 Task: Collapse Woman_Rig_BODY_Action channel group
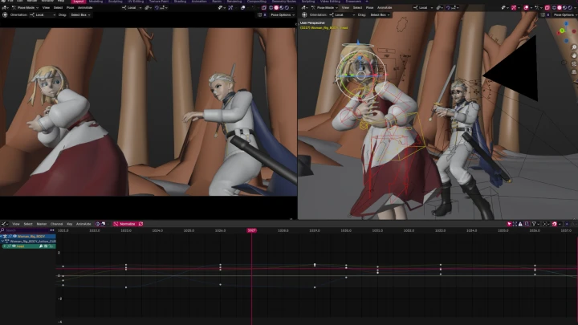3,241
